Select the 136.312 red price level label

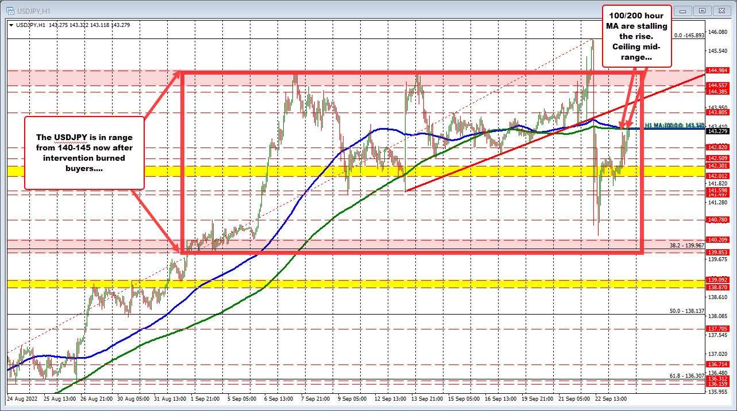coord(717,378)
